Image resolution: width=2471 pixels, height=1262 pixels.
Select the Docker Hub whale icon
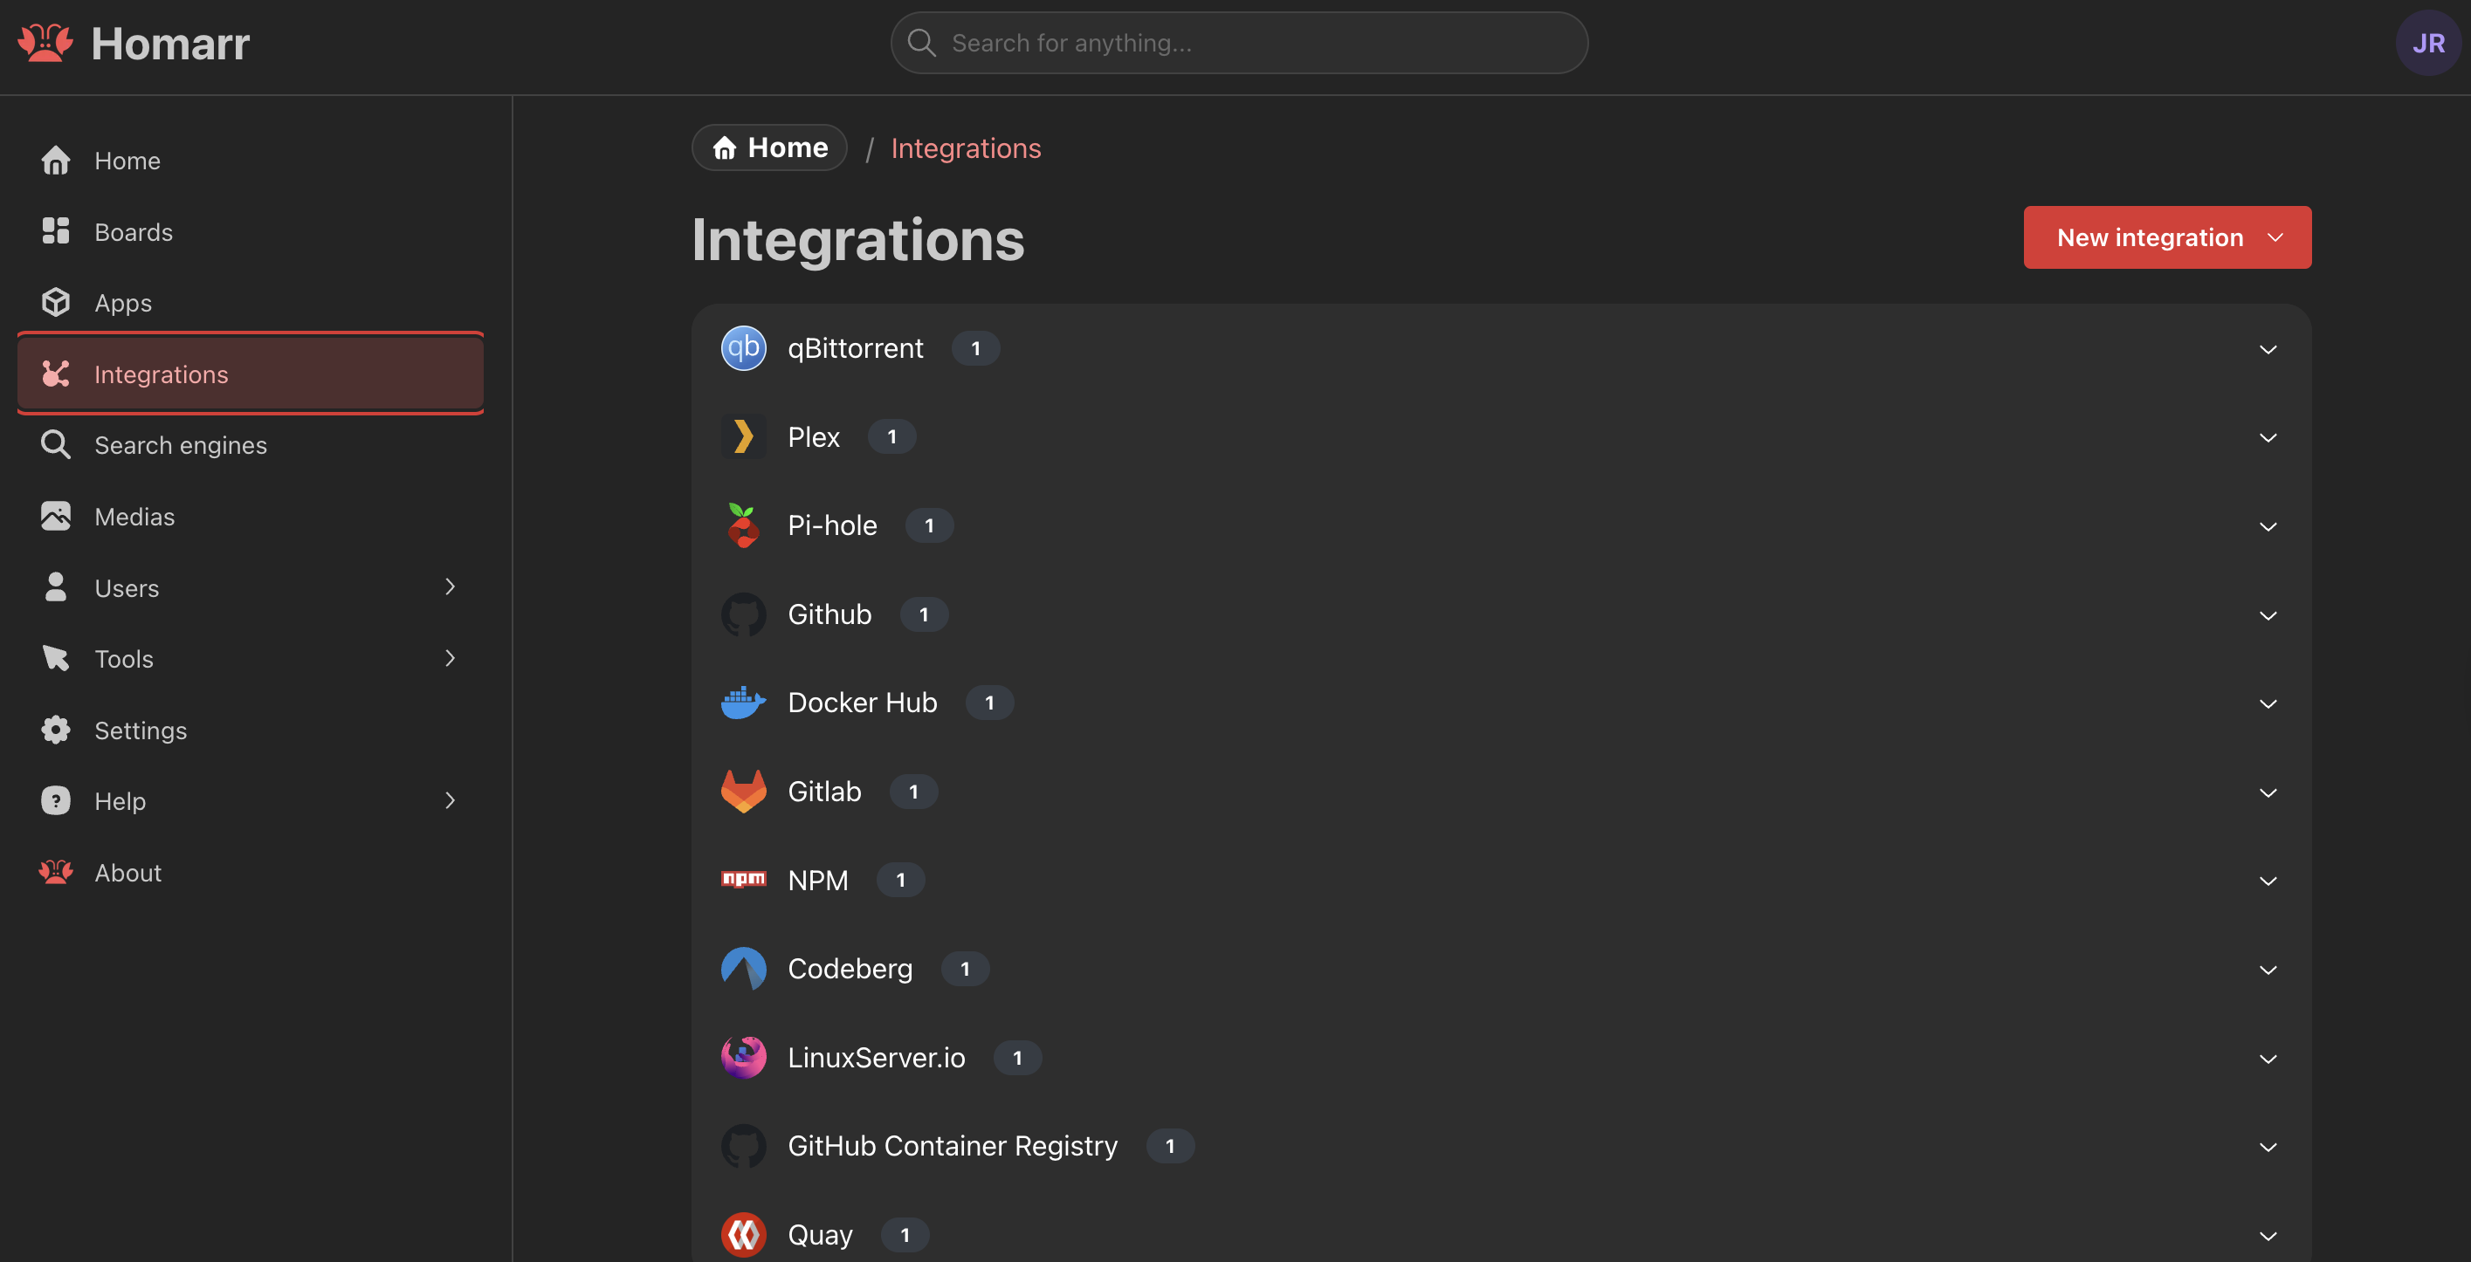coord(743,701)
